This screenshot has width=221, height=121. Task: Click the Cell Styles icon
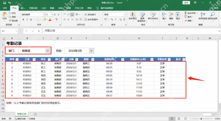tap(153, 15)
